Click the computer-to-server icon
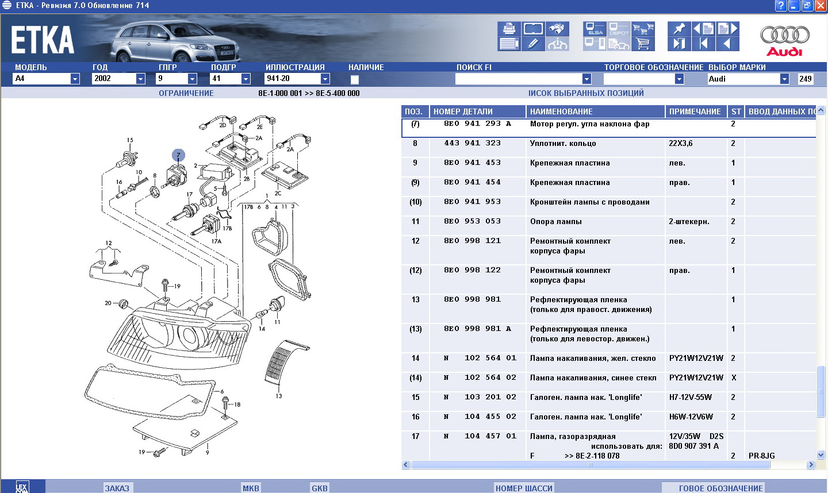This screenshot has height=493, width=828. tap(595, 44)
